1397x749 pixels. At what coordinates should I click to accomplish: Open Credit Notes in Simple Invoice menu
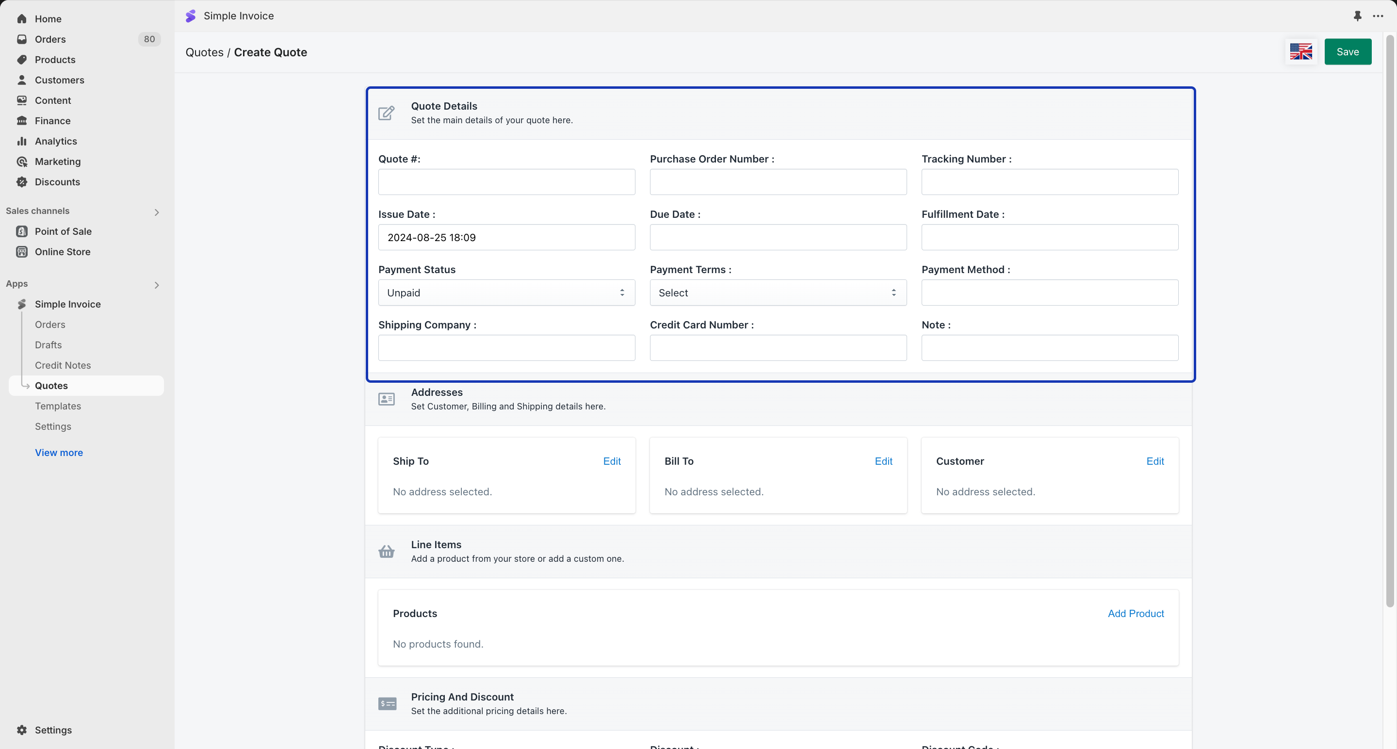coord(63,366)
